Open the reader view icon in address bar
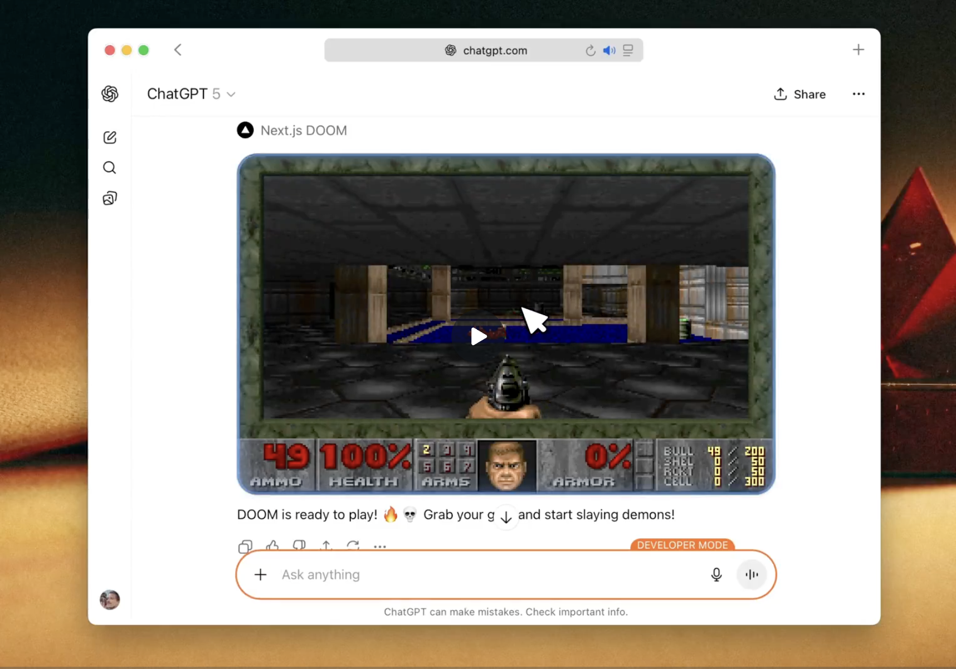Image resolution: width=956 pixels, height=669 pixels. pos(628,50)
